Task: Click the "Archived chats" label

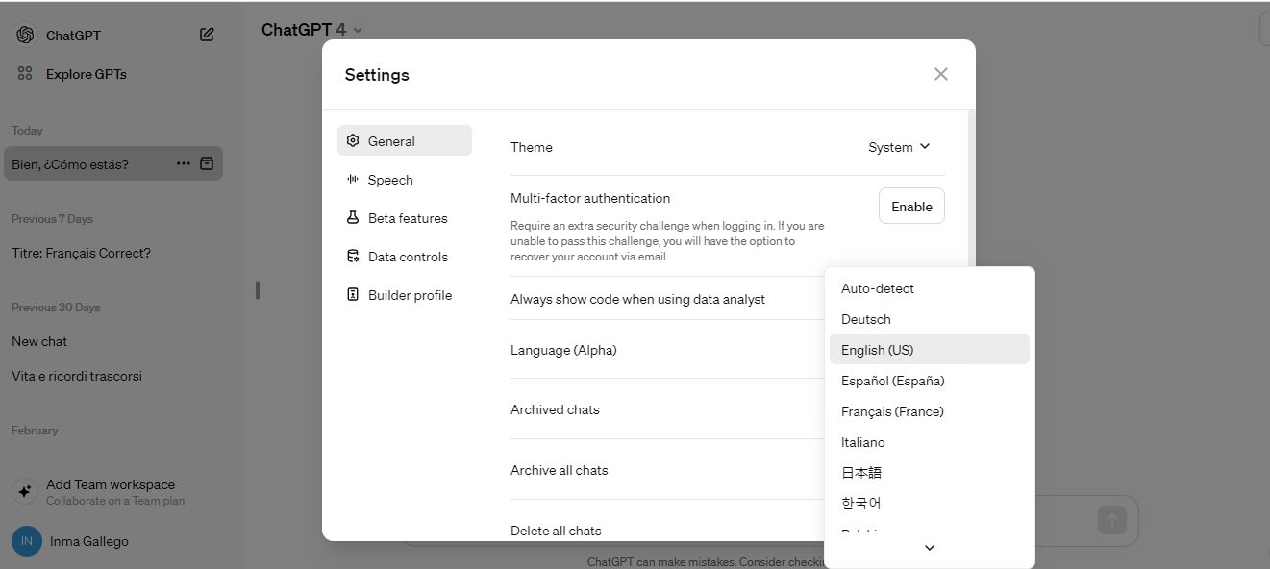Action: click(555, 409)
